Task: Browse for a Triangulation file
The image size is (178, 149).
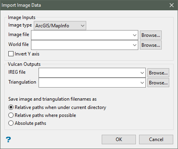Action: point(158,83)
